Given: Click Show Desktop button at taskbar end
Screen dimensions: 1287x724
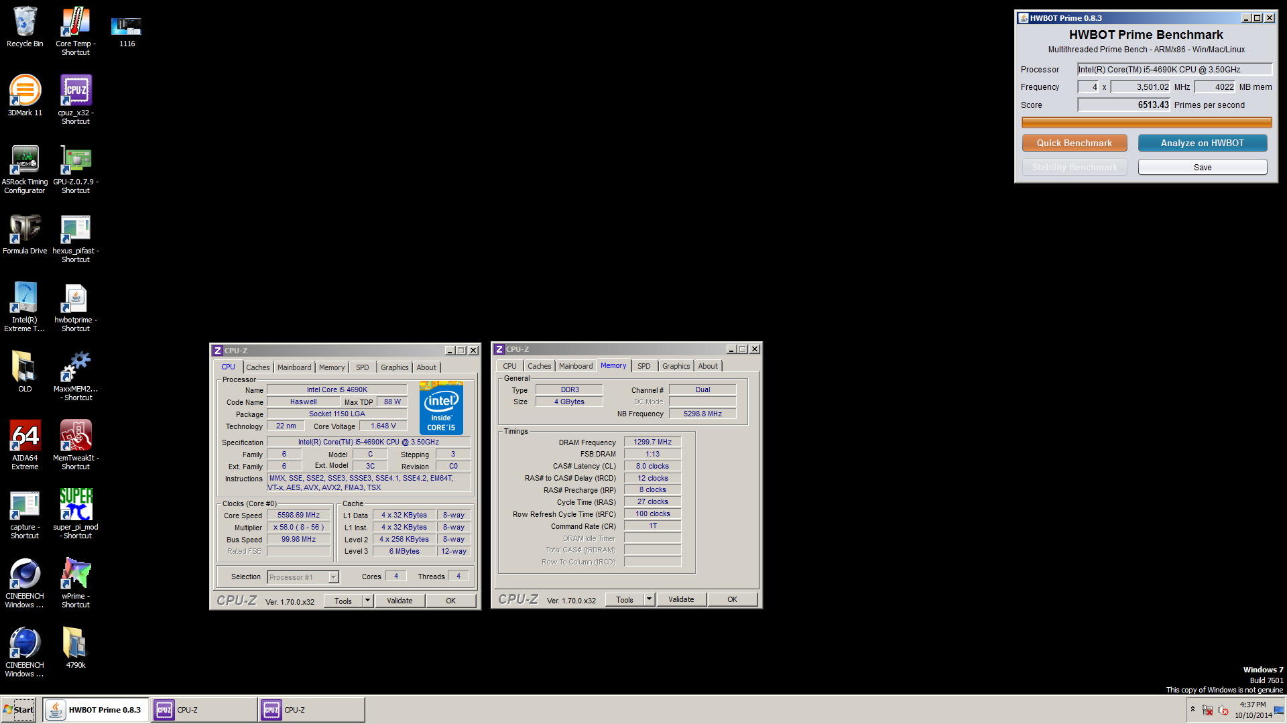Looking at the screenshot, I should pos(1279,710).
